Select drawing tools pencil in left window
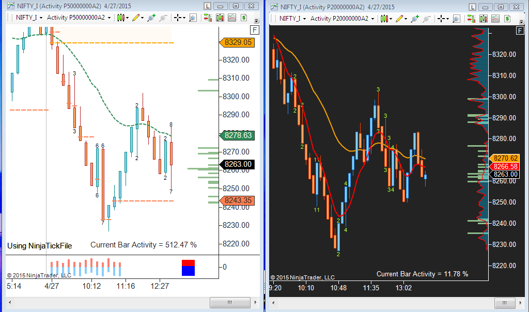The image size is (529, 312). tap(136, 18)
